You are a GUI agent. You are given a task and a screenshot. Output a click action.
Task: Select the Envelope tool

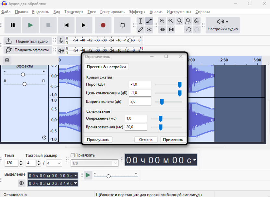tap(149, 21)
